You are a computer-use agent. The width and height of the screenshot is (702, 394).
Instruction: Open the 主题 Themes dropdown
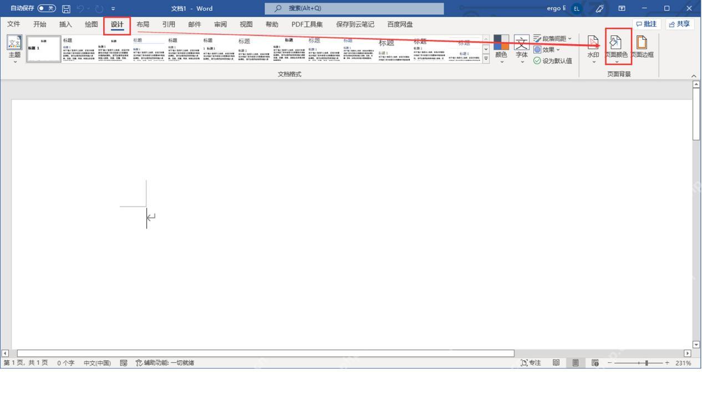[15, 50]
